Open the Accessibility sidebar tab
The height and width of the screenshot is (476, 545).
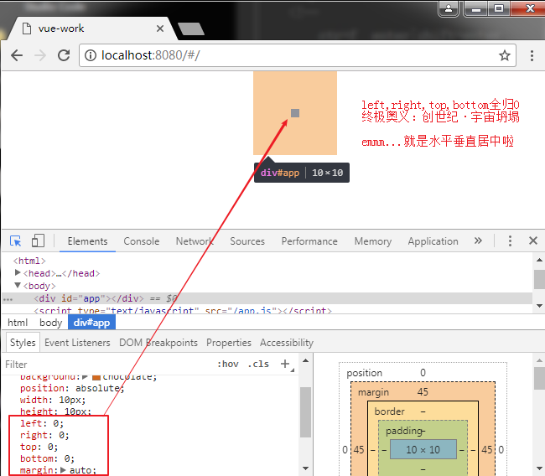(x=287, y=343)
